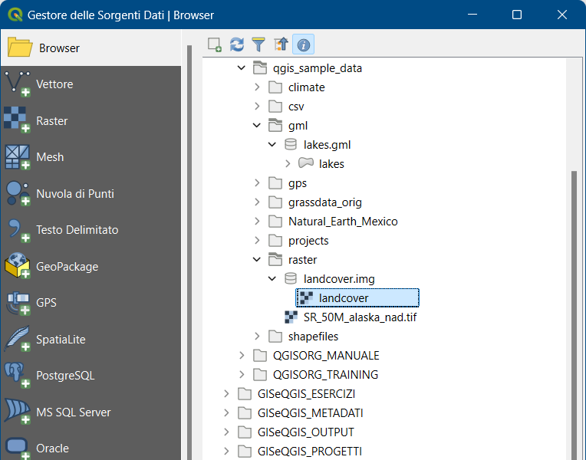586x460 pixels.
Task: Collapse the raster folder
Action: point(257,259)
